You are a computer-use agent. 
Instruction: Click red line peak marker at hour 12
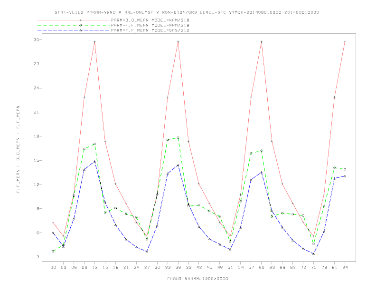click(95, 42)
